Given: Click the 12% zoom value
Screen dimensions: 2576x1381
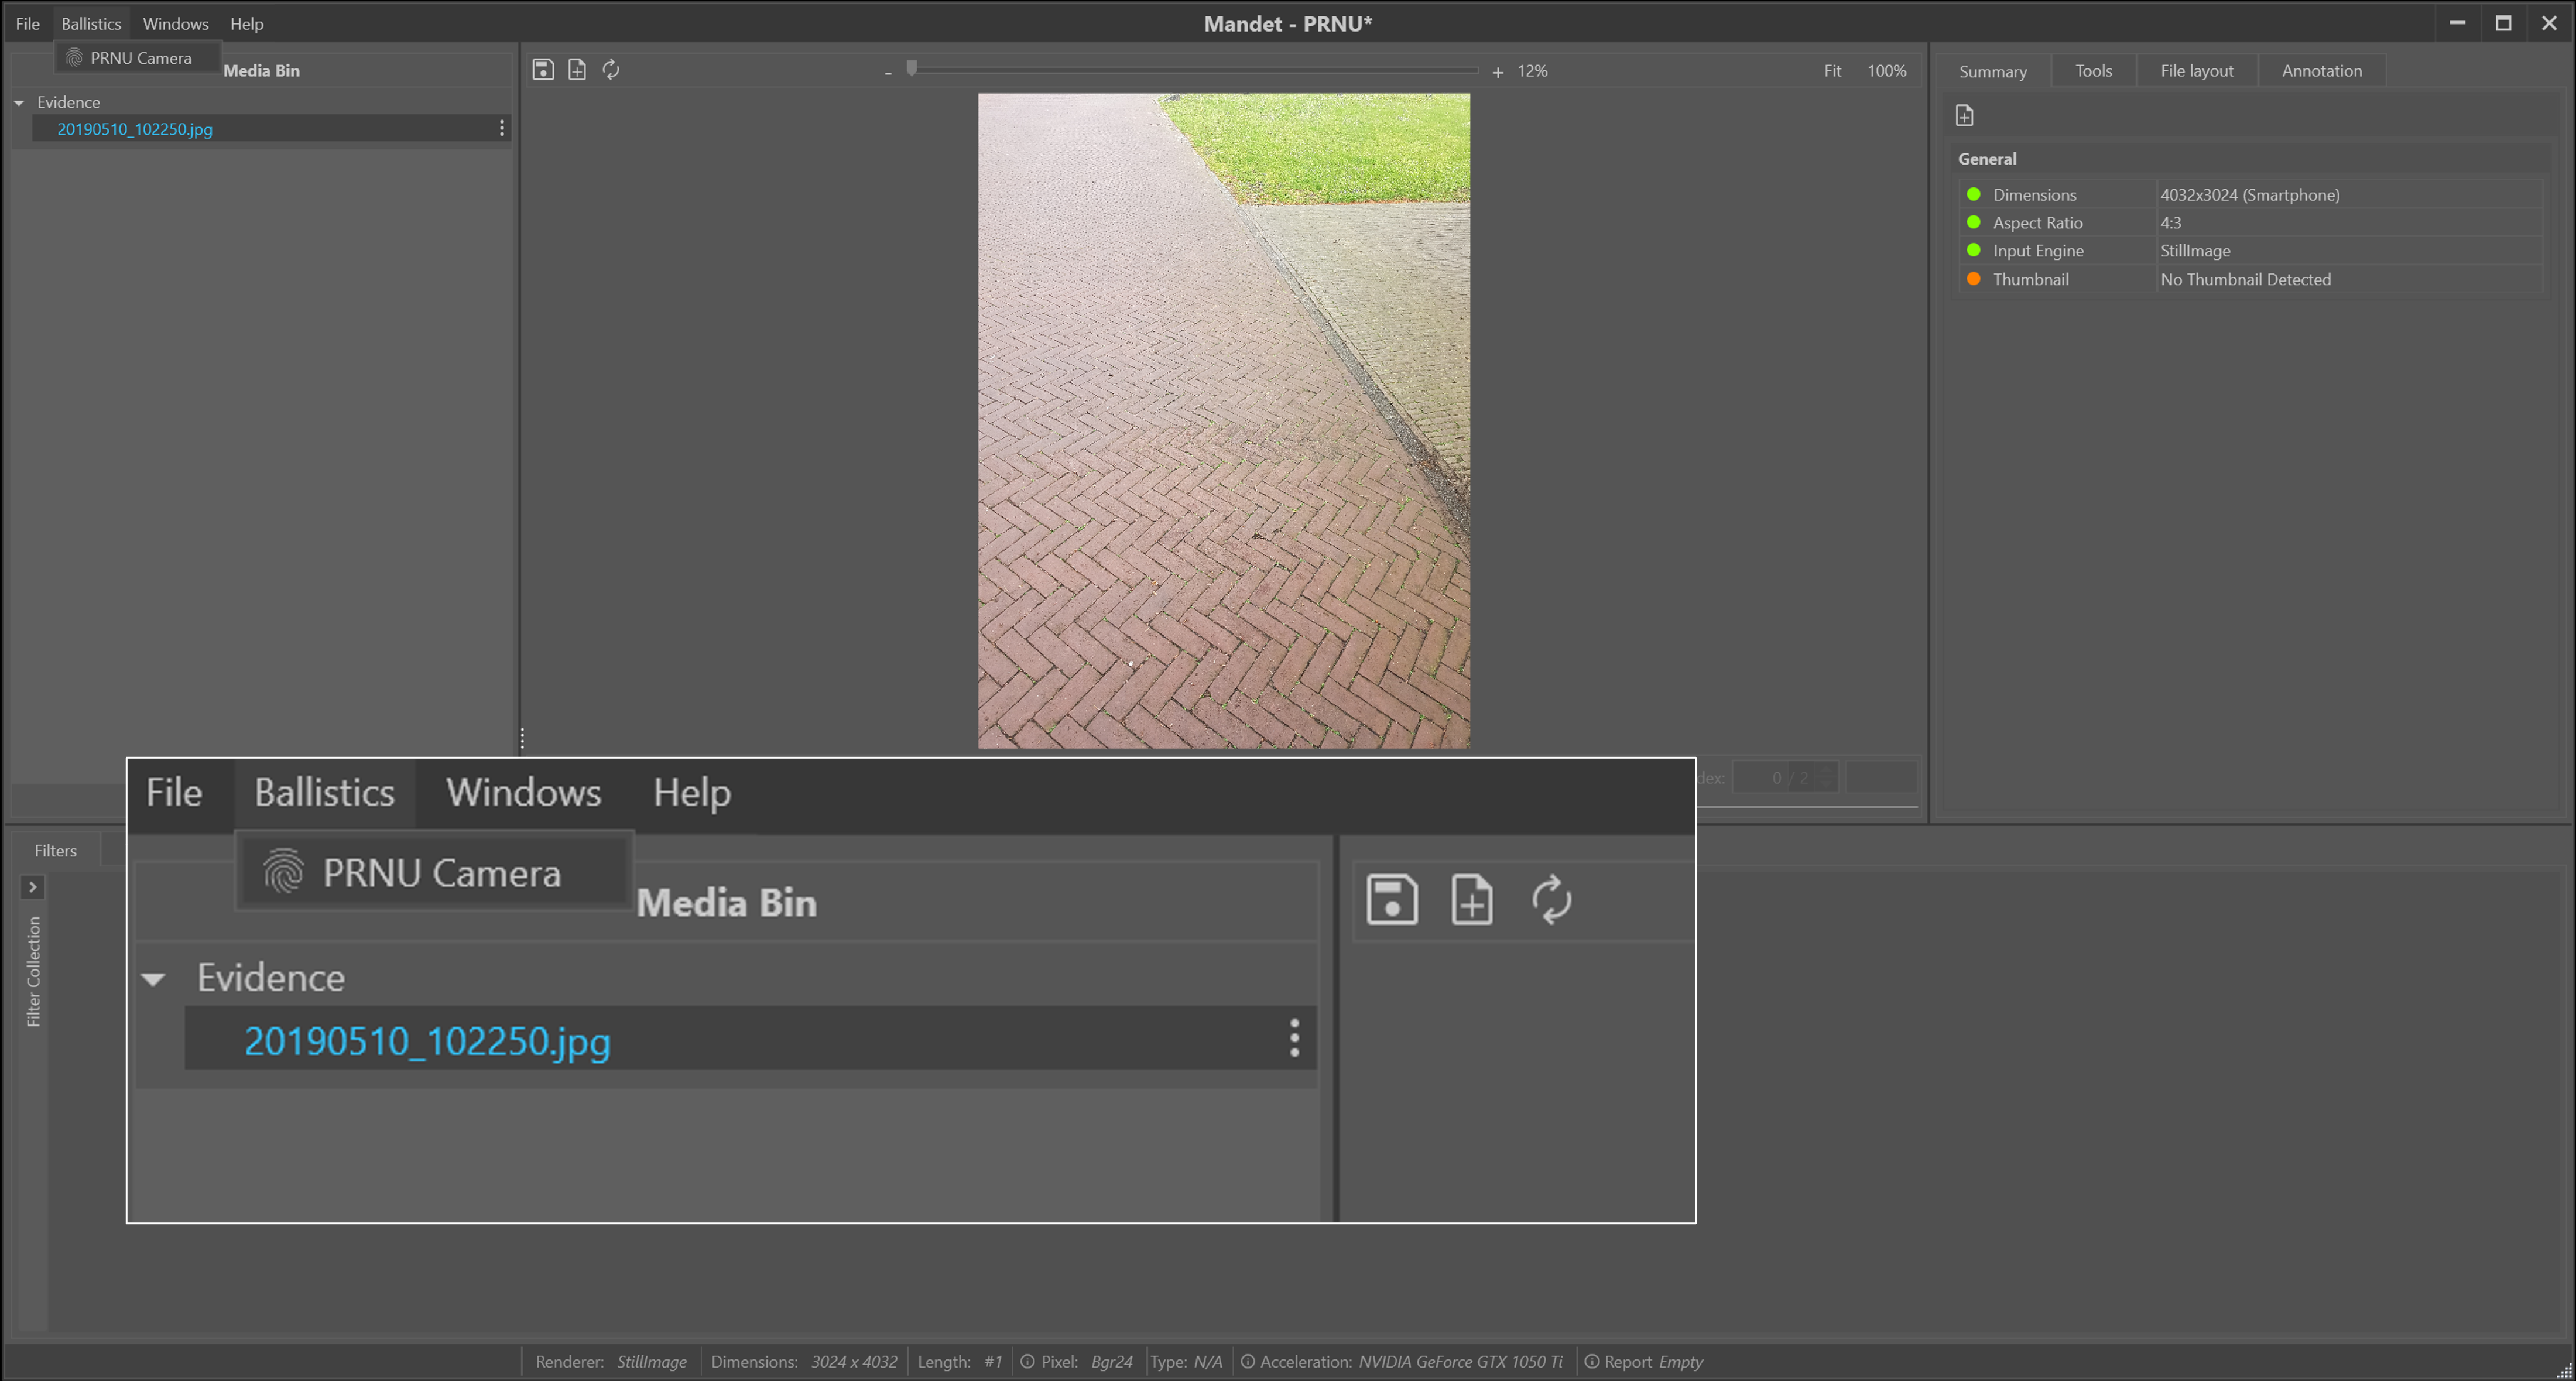Looking at the screenshot, I should pos(1532,71).
